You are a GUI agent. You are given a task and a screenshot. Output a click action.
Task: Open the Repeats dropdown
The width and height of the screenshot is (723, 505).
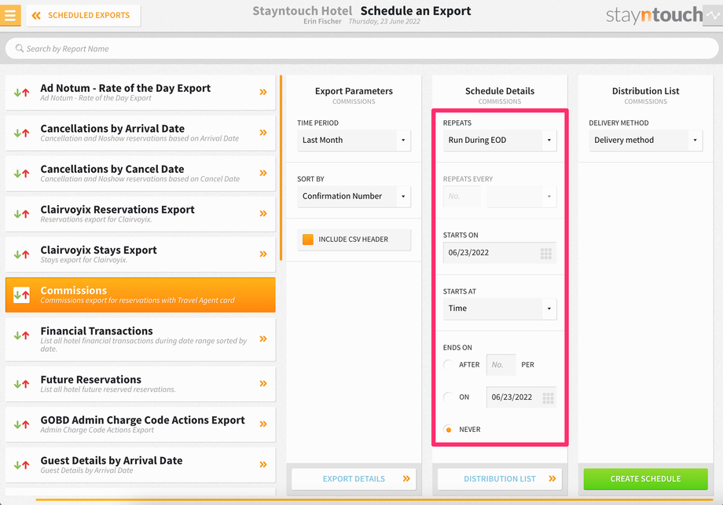pyautogui.click(x=500, y=140)
